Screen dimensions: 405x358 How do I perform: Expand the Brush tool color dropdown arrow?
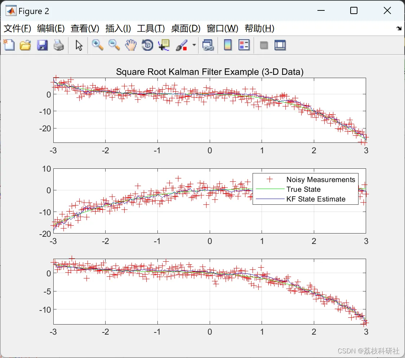point(194,45)
